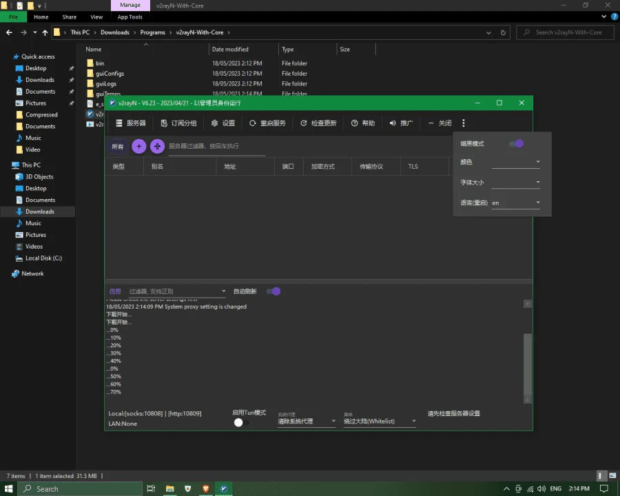Toggle the 自动刷新 auto refresh switch
Viewport: 620px width, 496px height.
coord(273,291)
